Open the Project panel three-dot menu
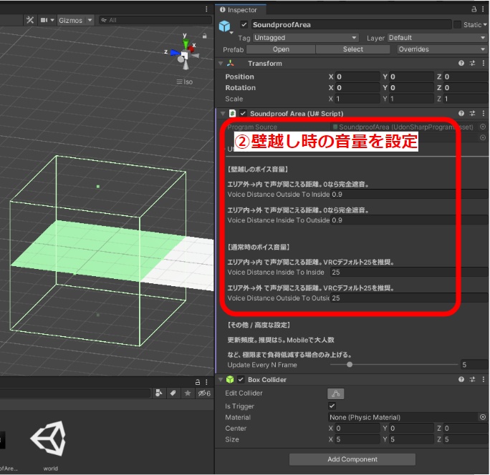 pyautogui.click(x=206, y=382)
